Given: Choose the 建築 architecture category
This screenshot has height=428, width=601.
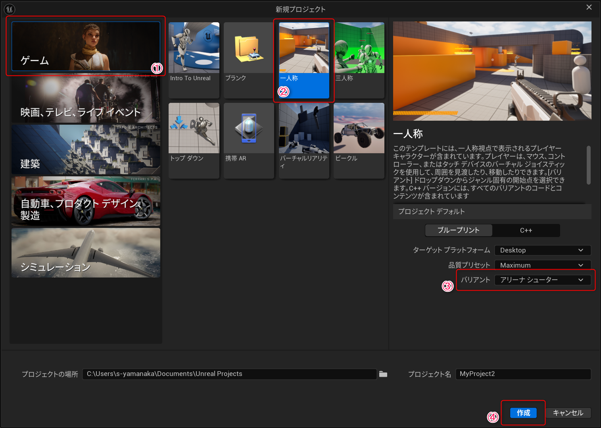Looking at the screenshot, I should 86,150.
